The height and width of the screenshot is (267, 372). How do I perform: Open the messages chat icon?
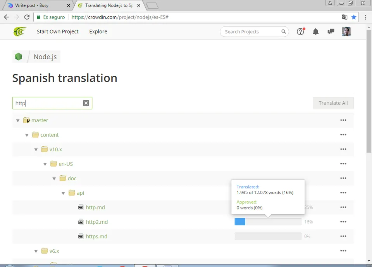(x=331, y=31)
